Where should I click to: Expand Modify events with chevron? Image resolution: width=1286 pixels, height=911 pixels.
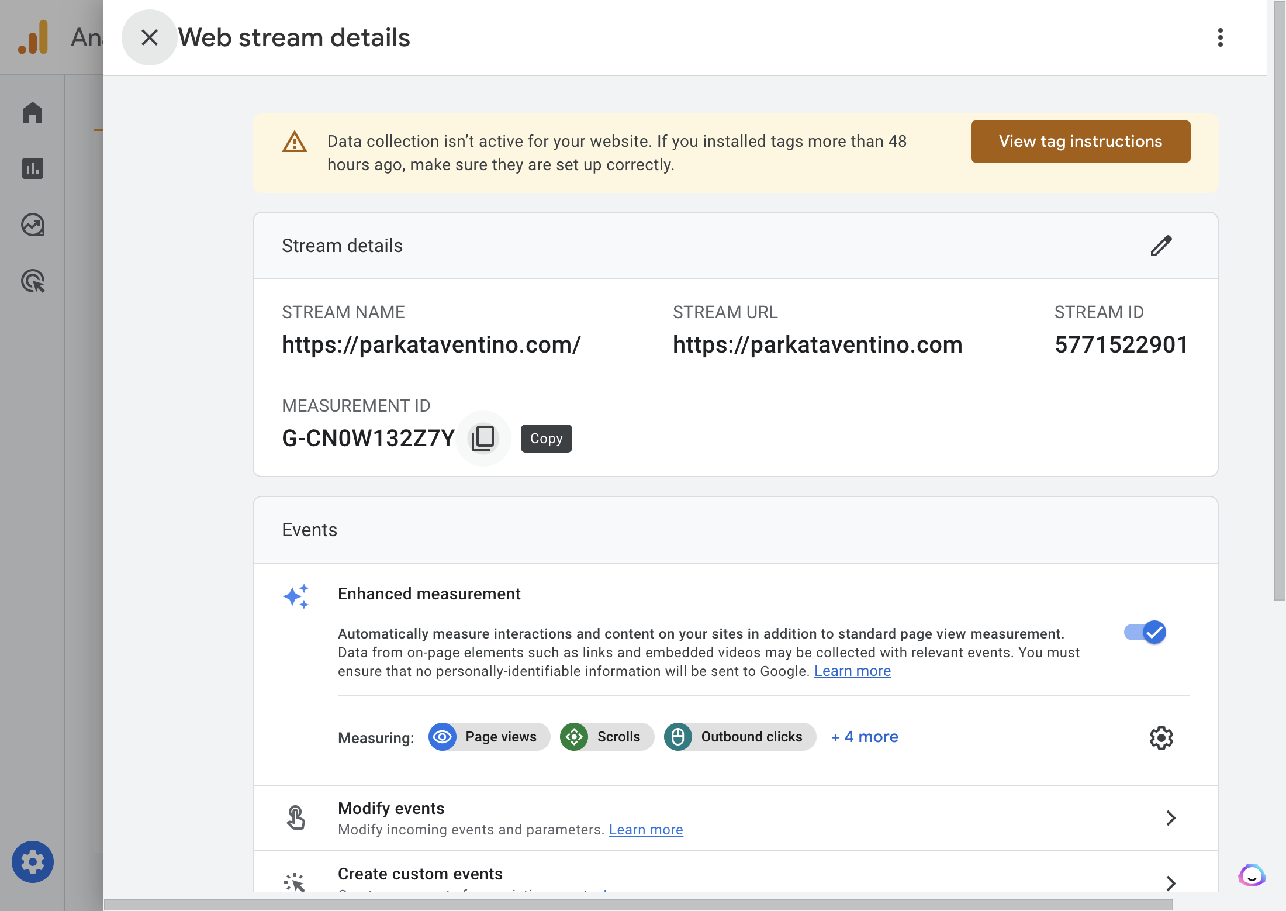point(1171,818)
